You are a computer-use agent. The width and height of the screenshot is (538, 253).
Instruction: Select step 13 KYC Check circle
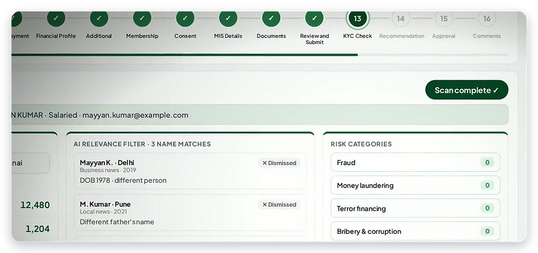tap(357, 19)
